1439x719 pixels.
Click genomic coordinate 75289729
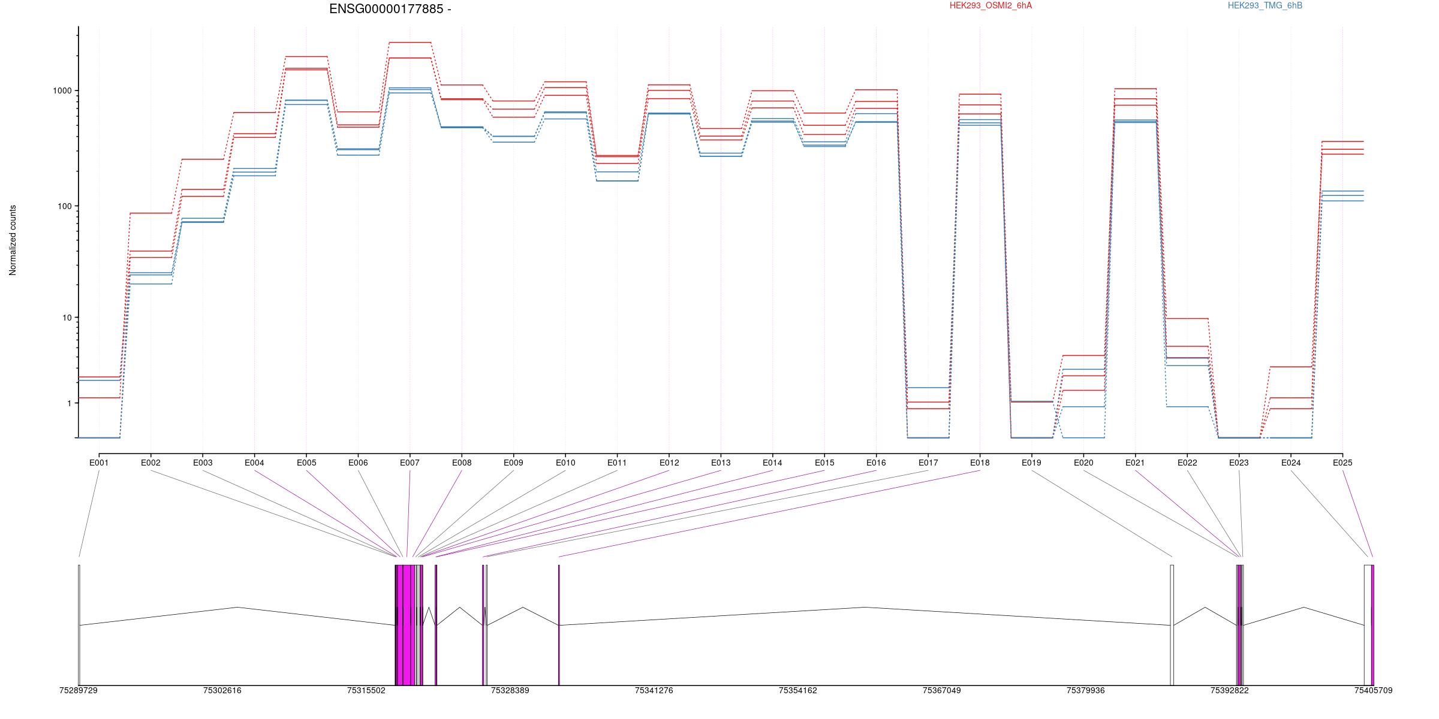click(x=79, y=690)
